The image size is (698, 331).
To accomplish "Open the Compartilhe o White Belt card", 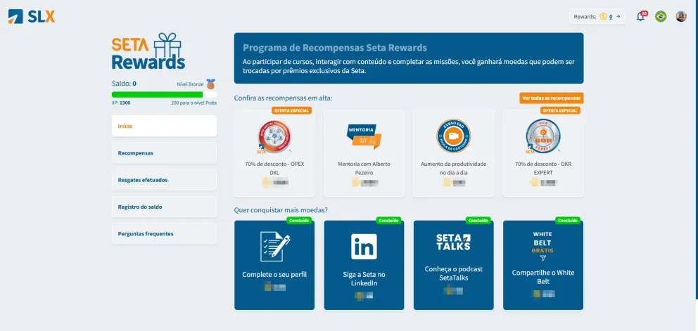I will pos(543,265).
